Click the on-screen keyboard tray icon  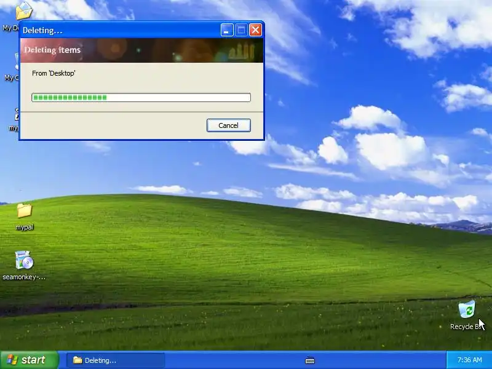310,360
